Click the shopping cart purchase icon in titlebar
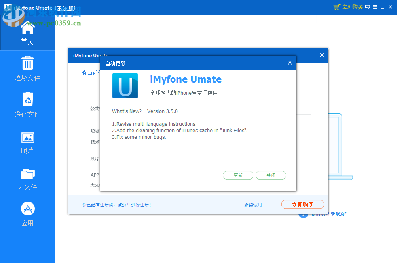397x263 pixels. (x=337, y=7)
